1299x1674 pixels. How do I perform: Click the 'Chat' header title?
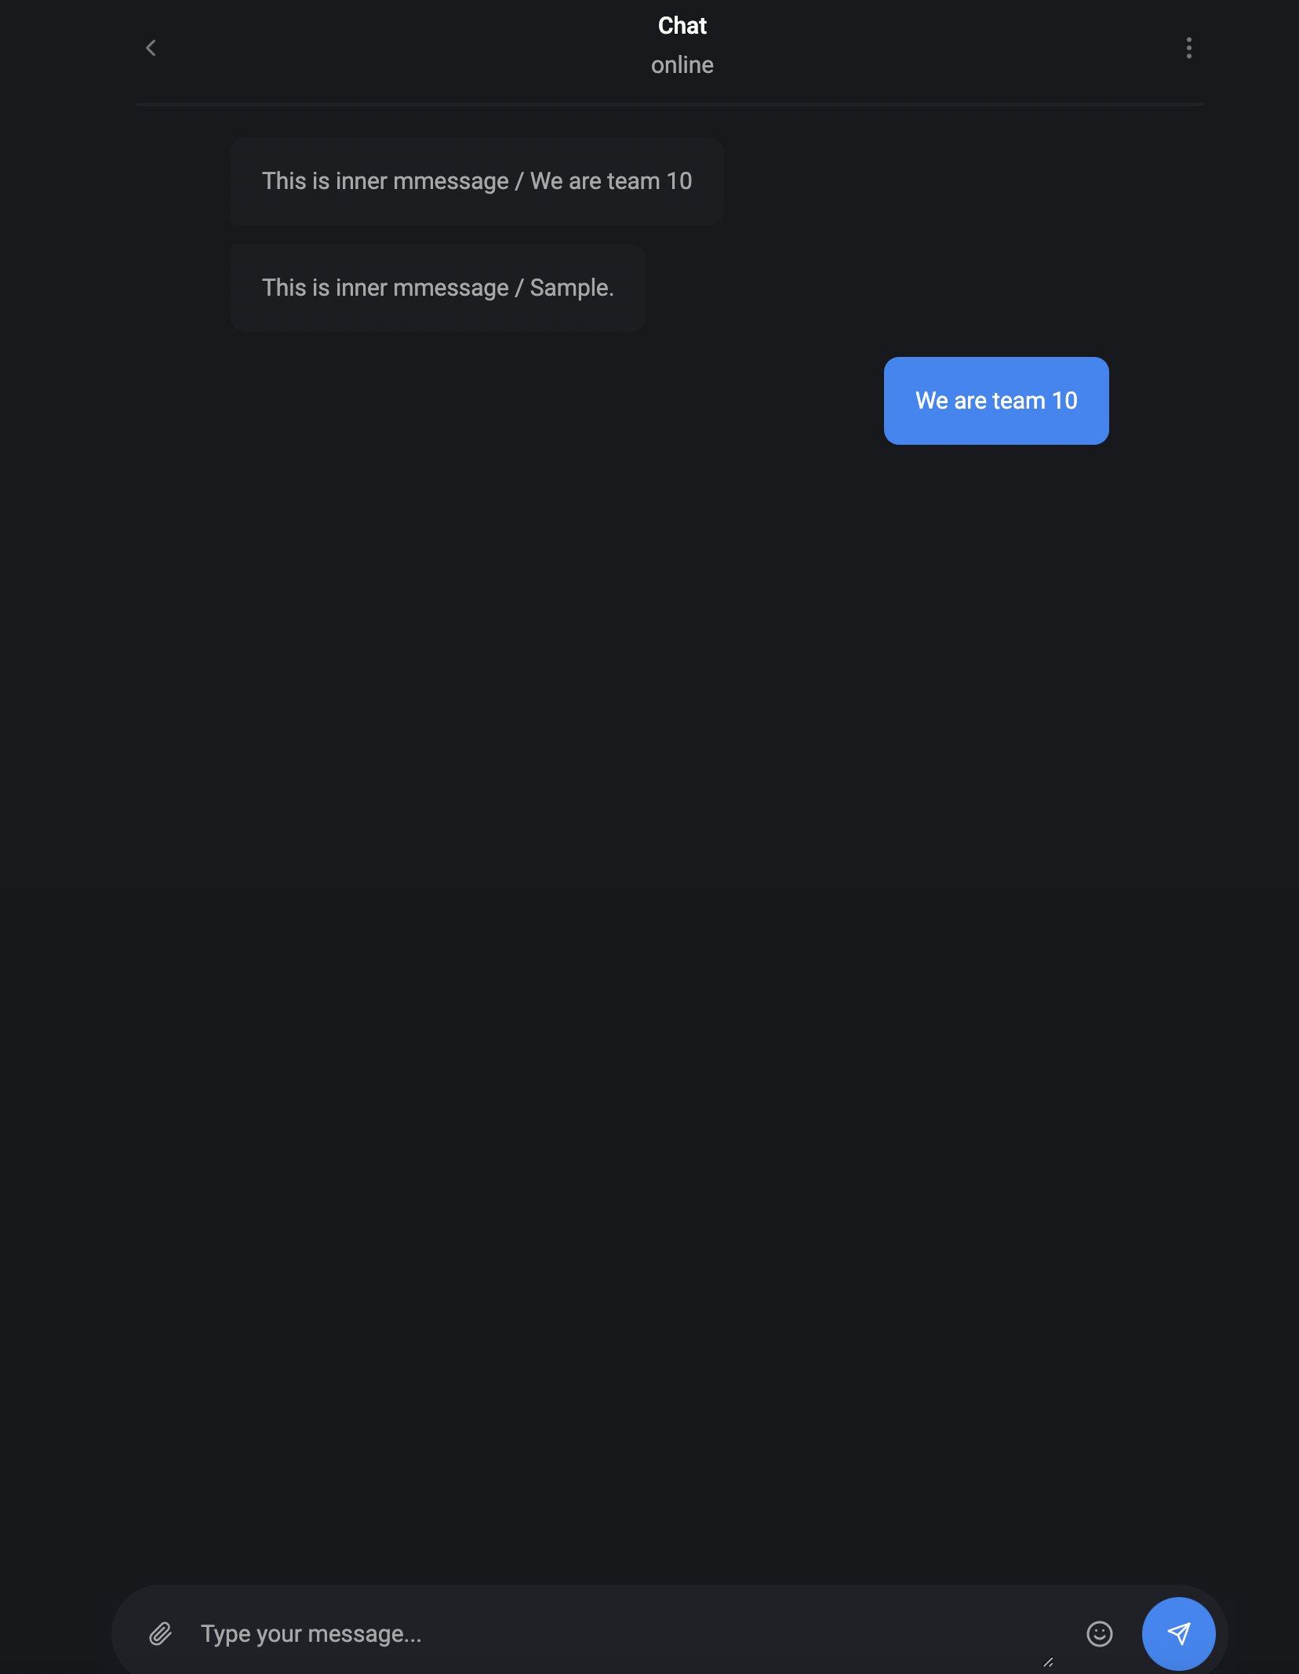point(682,26)
